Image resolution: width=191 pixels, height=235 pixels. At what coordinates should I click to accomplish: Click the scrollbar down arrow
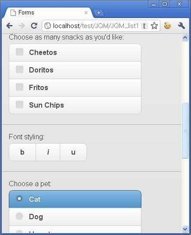click(185, 229)
